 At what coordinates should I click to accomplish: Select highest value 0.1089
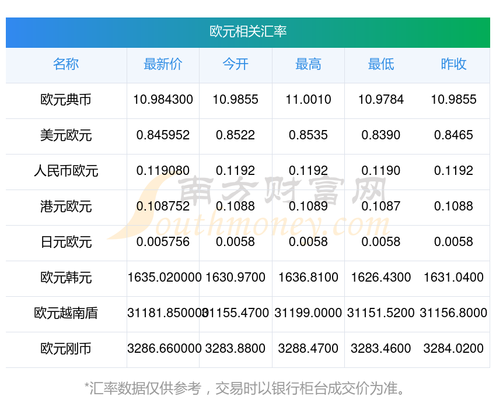[308, 206]
